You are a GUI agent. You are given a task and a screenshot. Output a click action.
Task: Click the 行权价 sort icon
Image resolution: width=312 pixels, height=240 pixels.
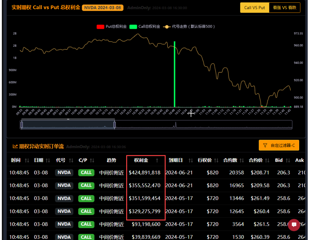[x=216, y=160]
